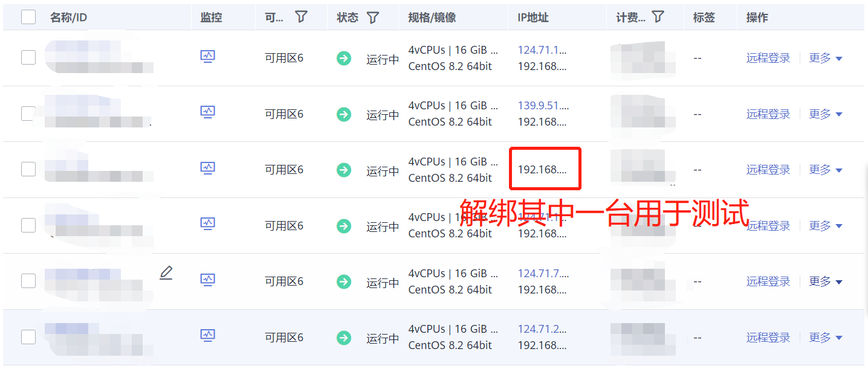Open the 状态 column filter funnel
This screenshot has width=868, height=369.
click(x=373, y=18)
